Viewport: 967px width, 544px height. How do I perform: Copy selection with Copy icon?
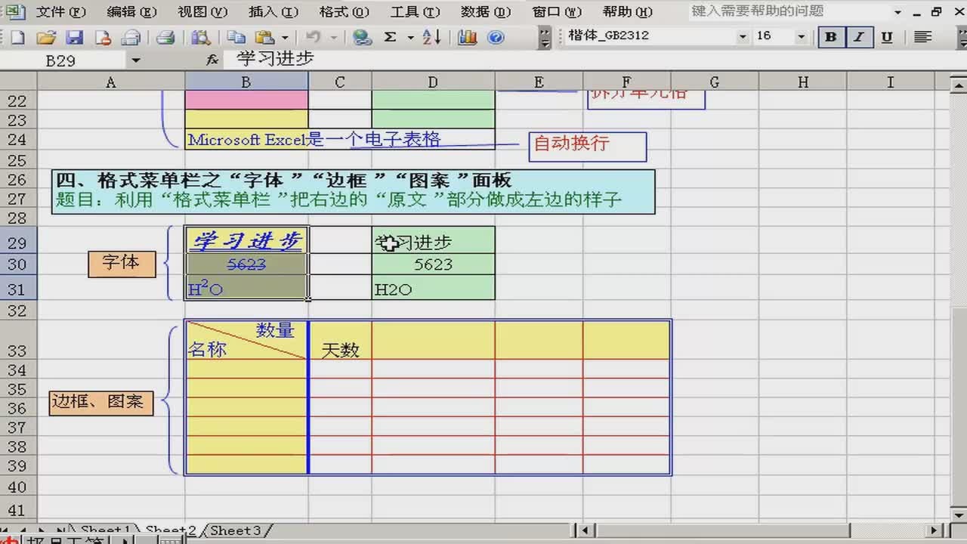(236, 37)
